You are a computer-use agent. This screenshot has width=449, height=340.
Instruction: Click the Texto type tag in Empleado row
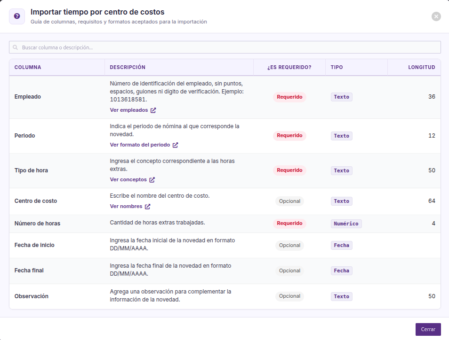(x=341, y=97)
